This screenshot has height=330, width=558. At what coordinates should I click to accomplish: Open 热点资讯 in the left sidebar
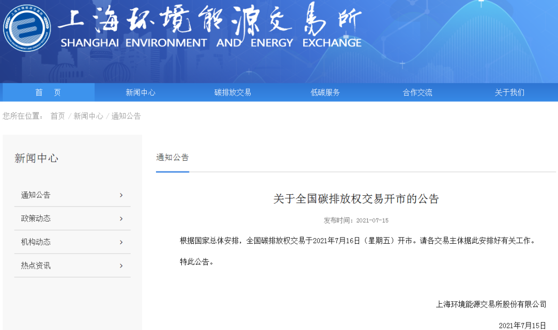[x=36, y=265]
